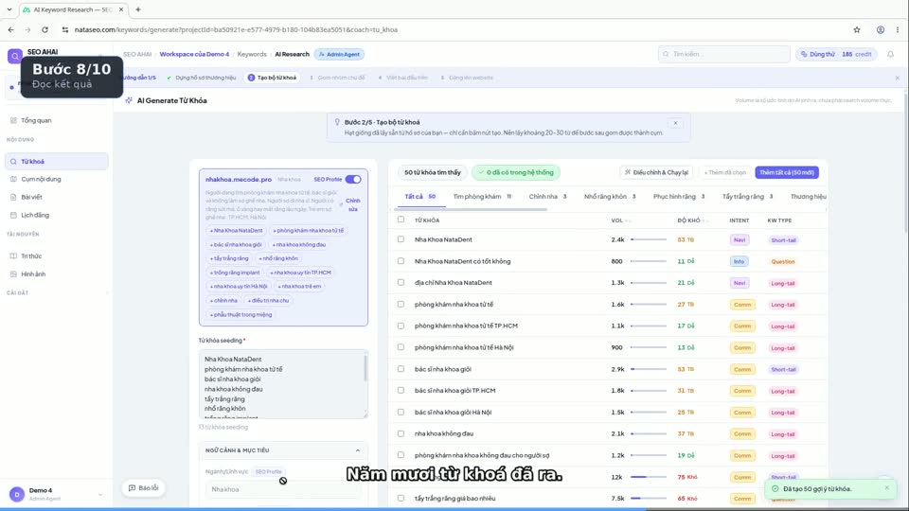Click the Tìm kiếm search field
Image resolution: width=909 pixels, height=511 pixels.
[x=723, y=54]
